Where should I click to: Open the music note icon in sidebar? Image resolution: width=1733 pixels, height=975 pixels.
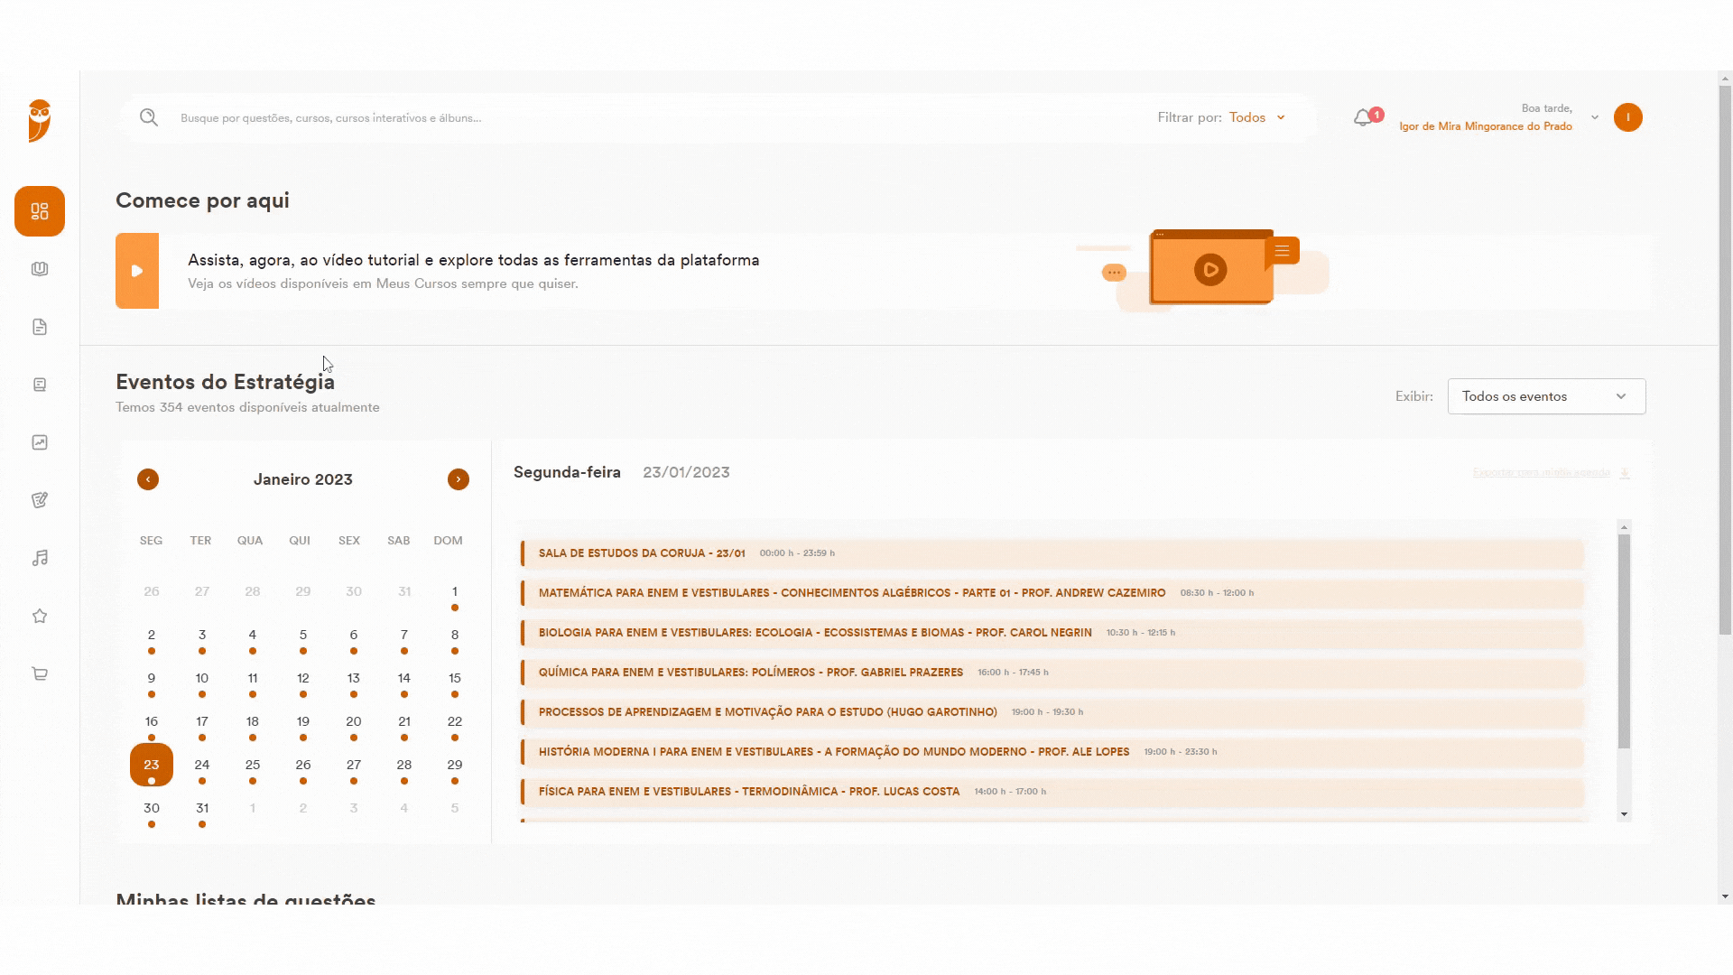40,558
